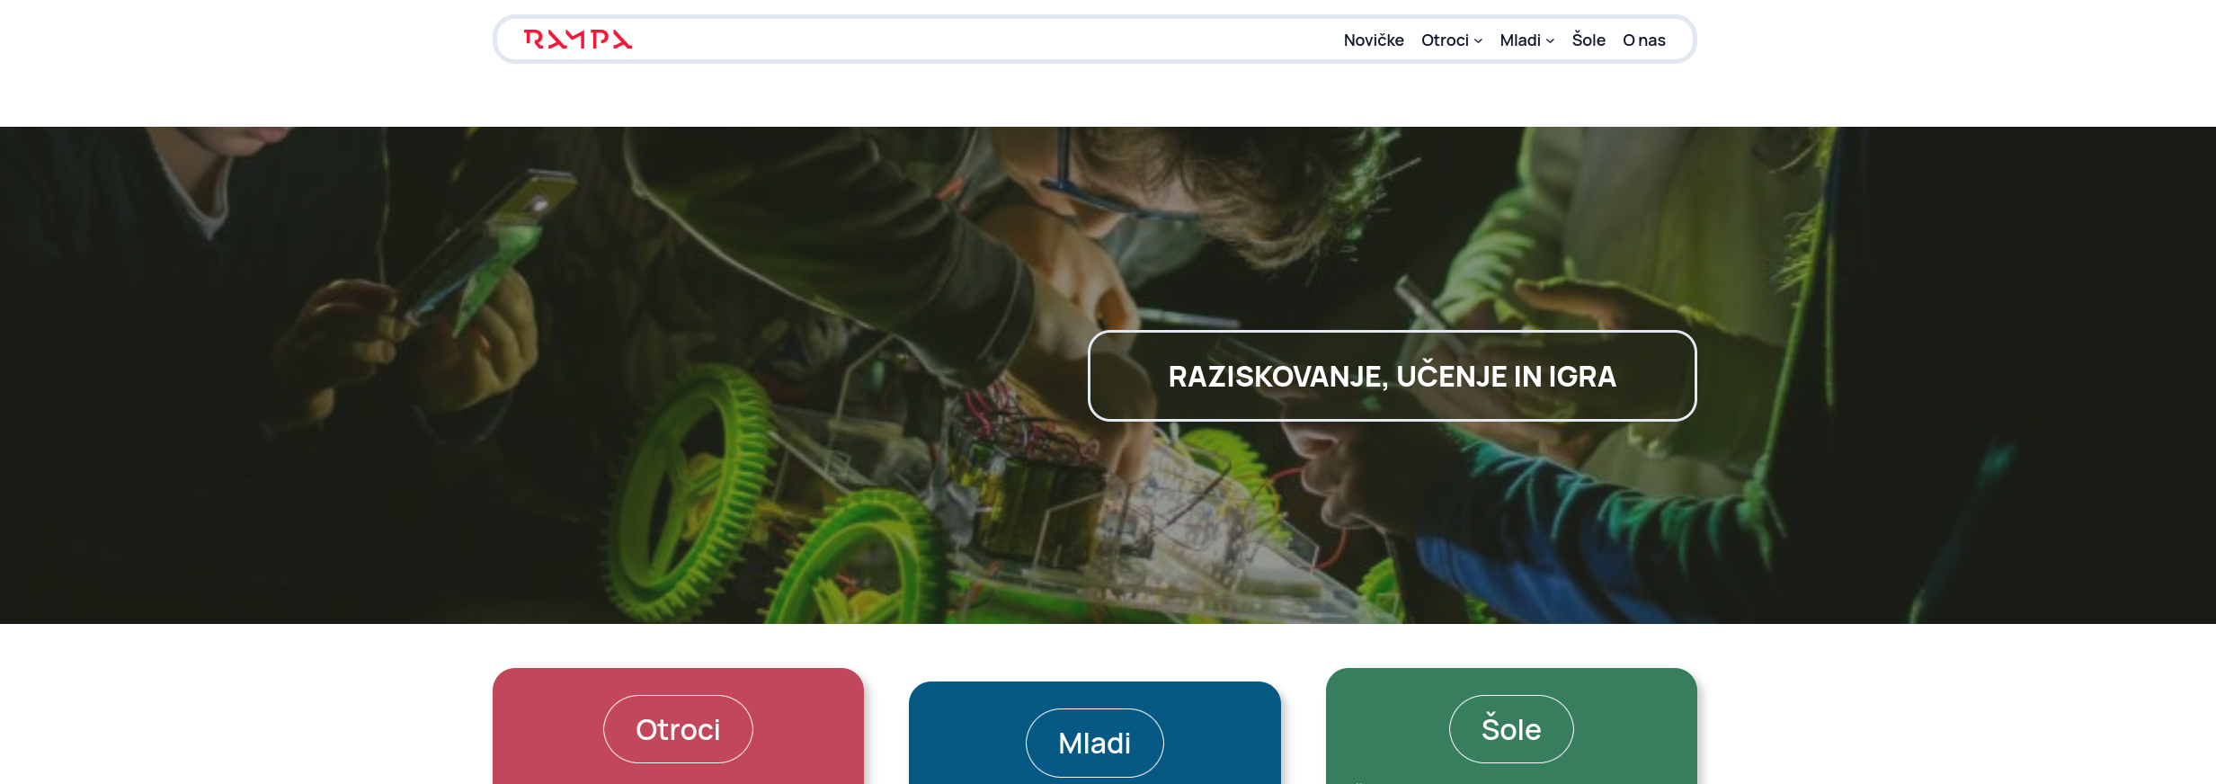
Task: Open the O nas page
Action: pyautogui.click(x=1644, y=40)
